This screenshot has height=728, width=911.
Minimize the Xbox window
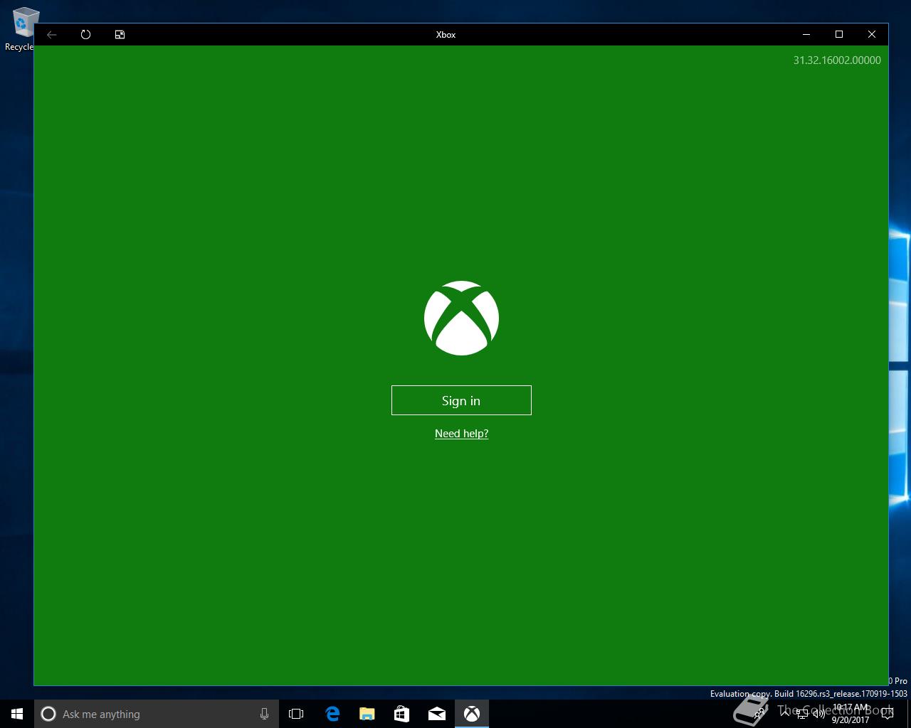[806, 34]
